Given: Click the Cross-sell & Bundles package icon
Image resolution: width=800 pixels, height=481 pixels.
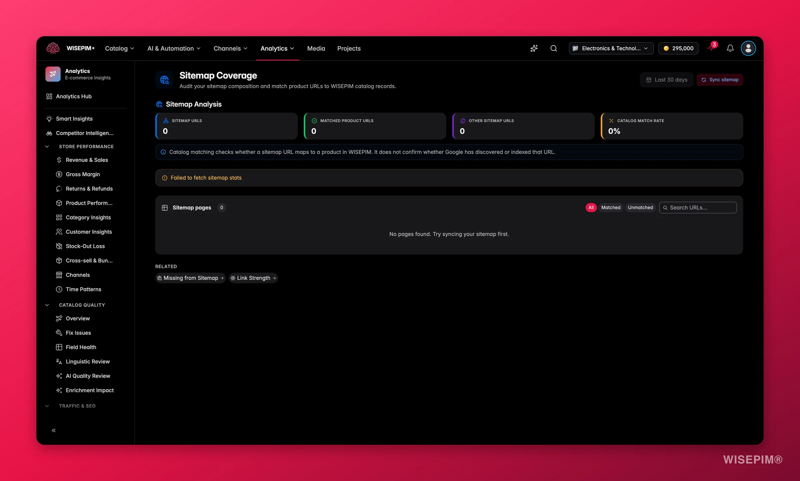Looking at the screenshot, I should point(59,261).
